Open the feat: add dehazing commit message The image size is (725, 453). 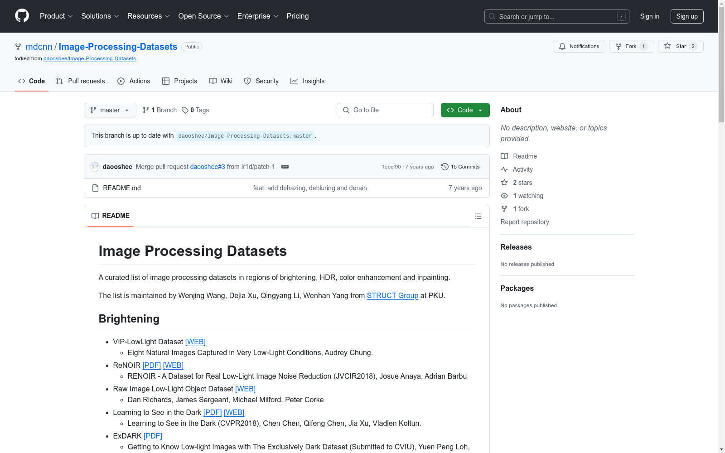pos(310,188)
